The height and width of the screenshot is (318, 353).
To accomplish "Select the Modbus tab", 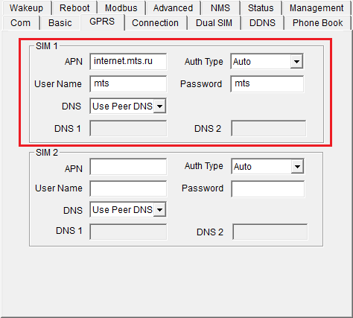I will 121,8.
